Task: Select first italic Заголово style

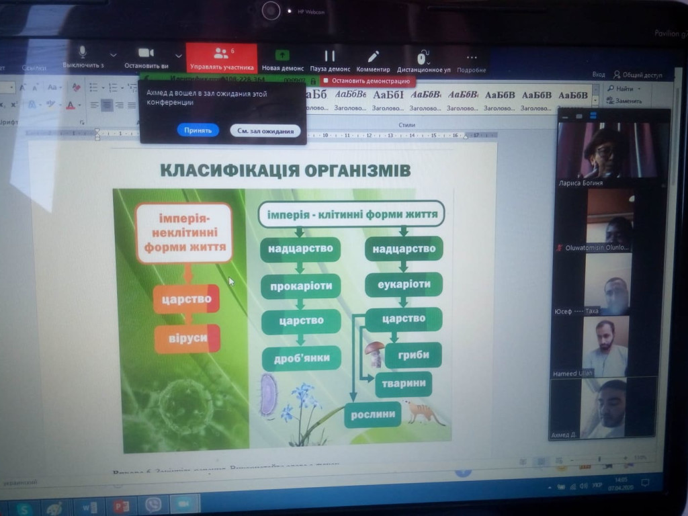Action: [350, 100]
